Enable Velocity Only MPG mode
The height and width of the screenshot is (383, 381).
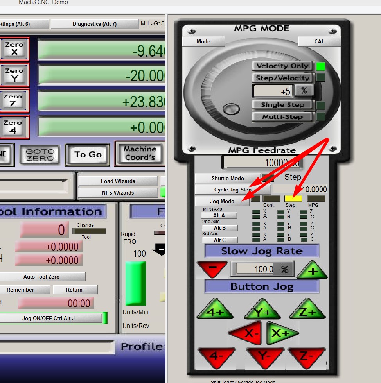click(282, 66)
